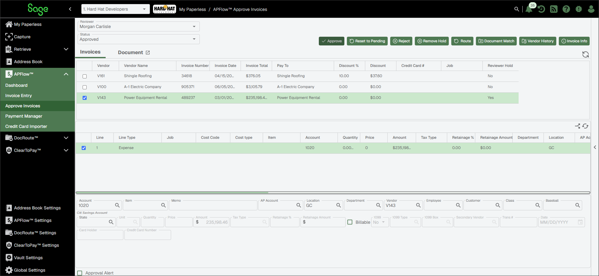Open the Reviewer dropdown Morgan Carlisle
The height and width of the screenshot is (276, 599).
point(138,26)
